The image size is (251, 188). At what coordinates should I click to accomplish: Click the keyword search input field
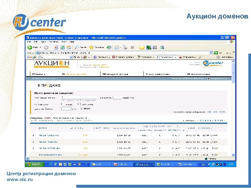(x=79, y=97)
